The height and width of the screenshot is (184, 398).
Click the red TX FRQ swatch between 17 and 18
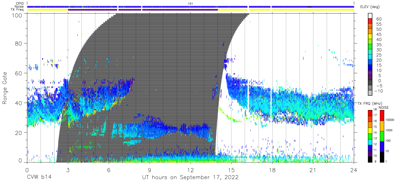point(370,113)
